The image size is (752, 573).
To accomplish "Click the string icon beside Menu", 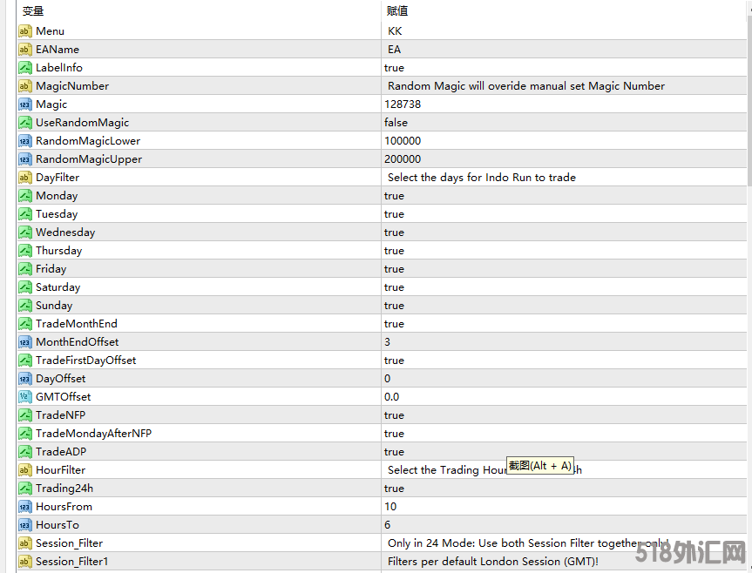I will tap(24, 31).
